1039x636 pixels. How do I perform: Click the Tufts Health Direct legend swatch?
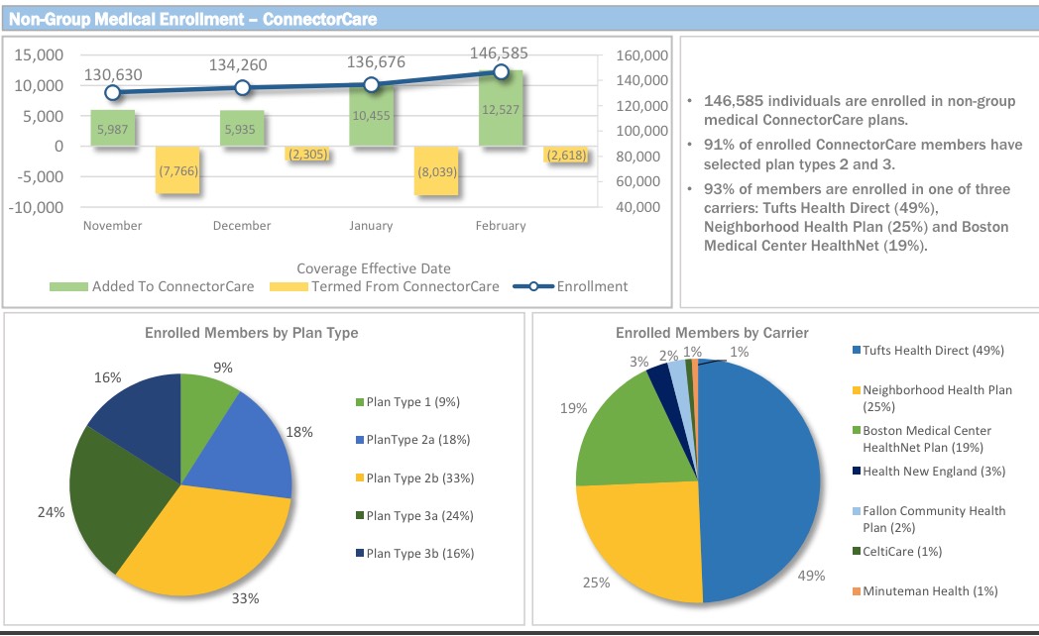tap(857, 351)
